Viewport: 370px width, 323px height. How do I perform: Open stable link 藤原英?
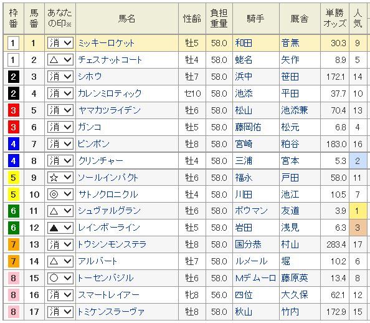click(x=295, y=278)
